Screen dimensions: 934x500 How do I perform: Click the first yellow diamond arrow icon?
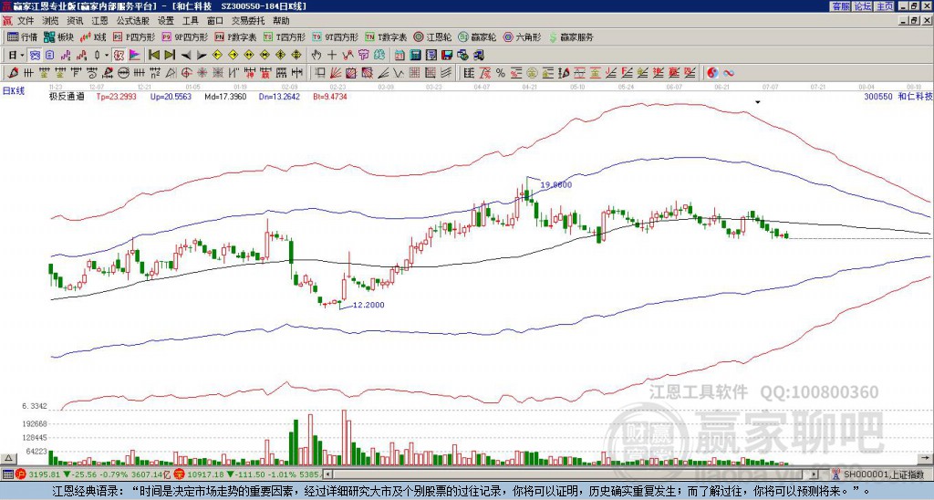click(x=217, y=56)
